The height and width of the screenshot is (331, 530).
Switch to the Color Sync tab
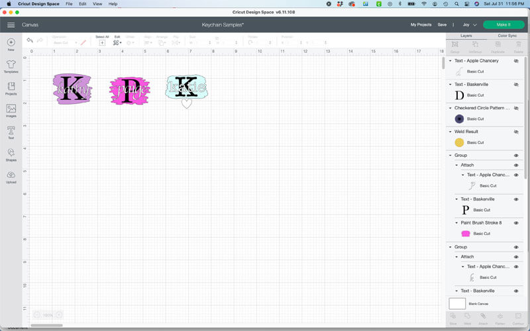[507, 36]
